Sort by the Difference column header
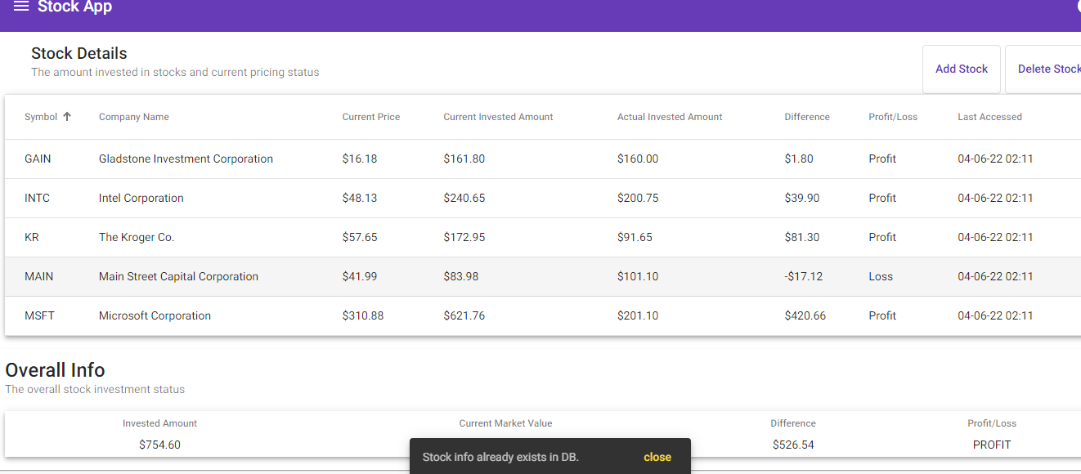Viewport: 1081px width, 474px height. pos(807,116)
